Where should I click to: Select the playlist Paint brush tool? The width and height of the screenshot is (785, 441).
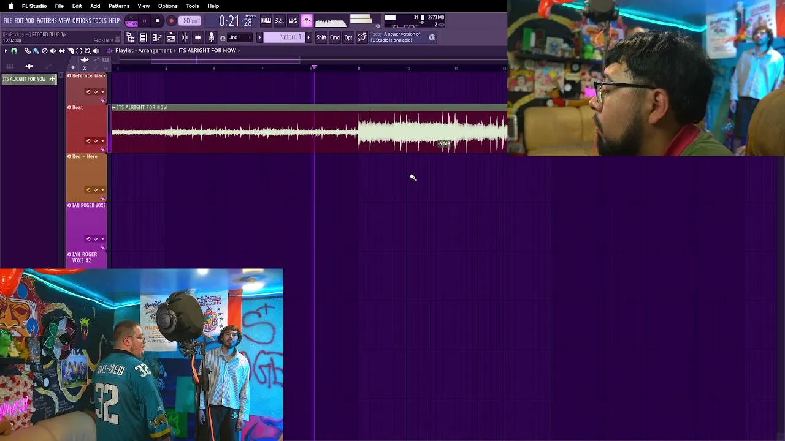pos(36,51)
